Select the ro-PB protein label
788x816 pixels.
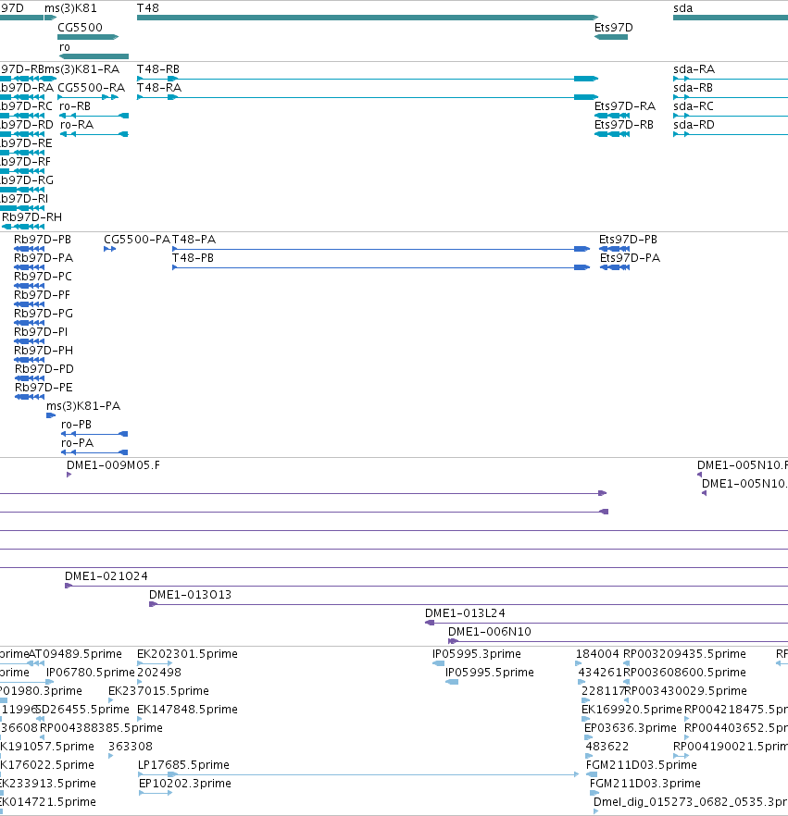click(77, 425)
